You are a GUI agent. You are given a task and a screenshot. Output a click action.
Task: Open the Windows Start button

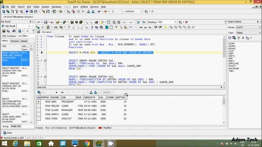click(x=5, y=143)
